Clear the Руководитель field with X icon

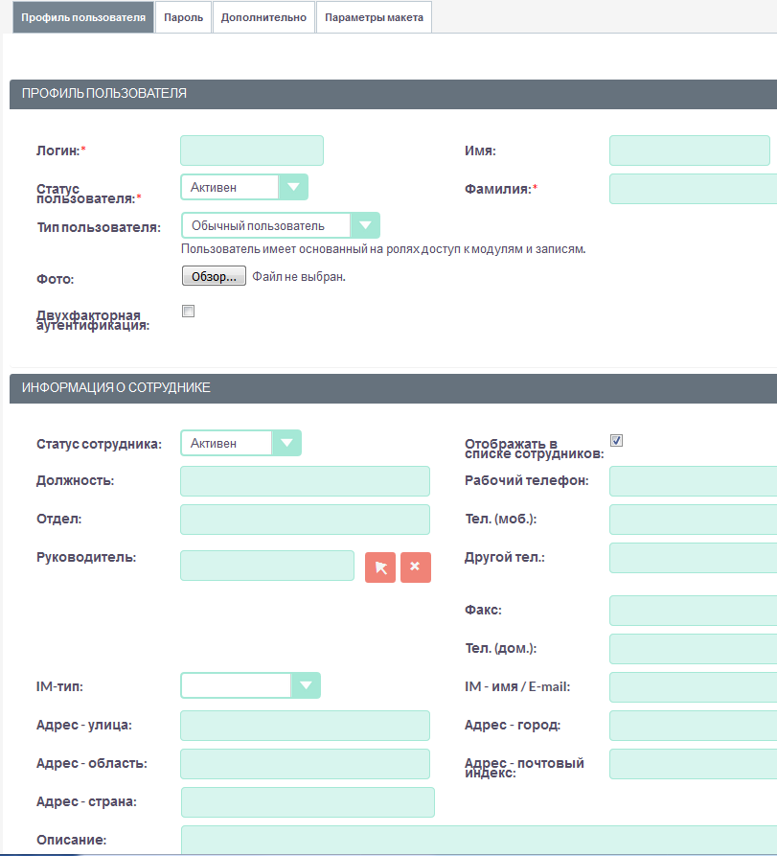tap(415, 567)
